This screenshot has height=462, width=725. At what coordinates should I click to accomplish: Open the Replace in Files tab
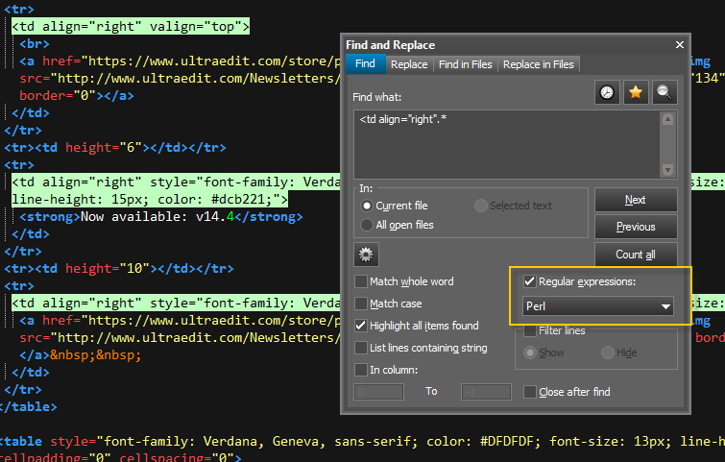538,64
